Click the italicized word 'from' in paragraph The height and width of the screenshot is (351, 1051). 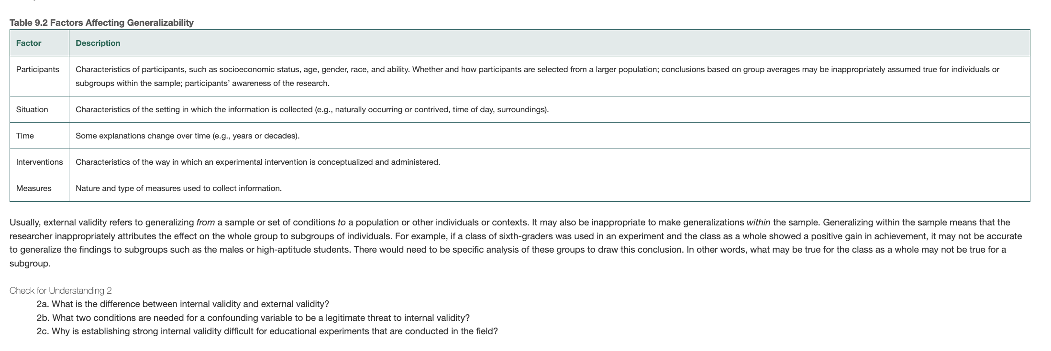[206, 222]
